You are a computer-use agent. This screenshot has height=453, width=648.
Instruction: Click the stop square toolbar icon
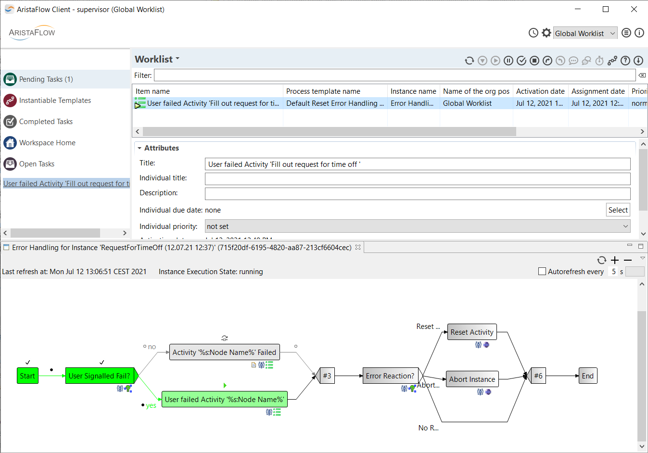pyautogui.click(x=534, y=61)
